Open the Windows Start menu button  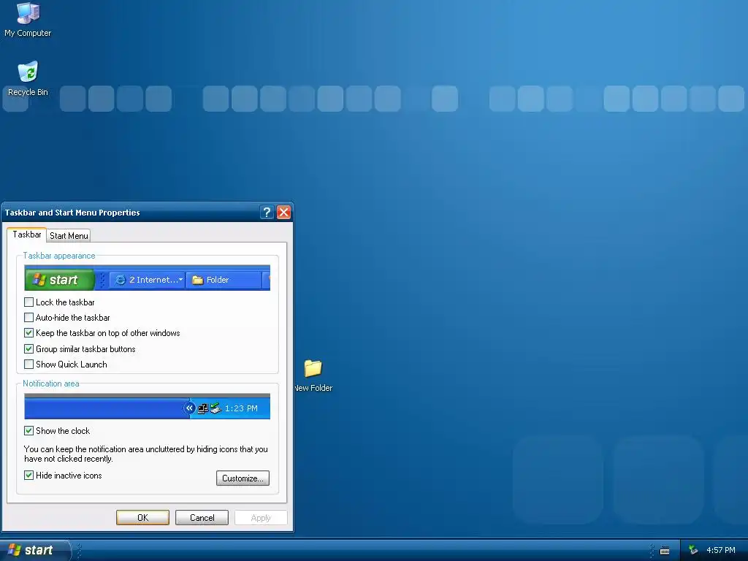(x=35, y=550)
